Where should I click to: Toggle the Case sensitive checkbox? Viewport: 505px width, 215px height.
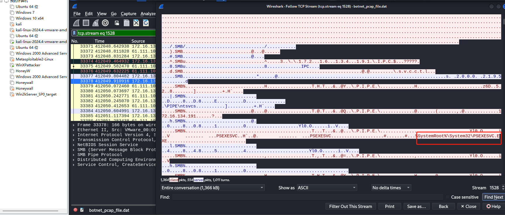[x=447, y=197]
